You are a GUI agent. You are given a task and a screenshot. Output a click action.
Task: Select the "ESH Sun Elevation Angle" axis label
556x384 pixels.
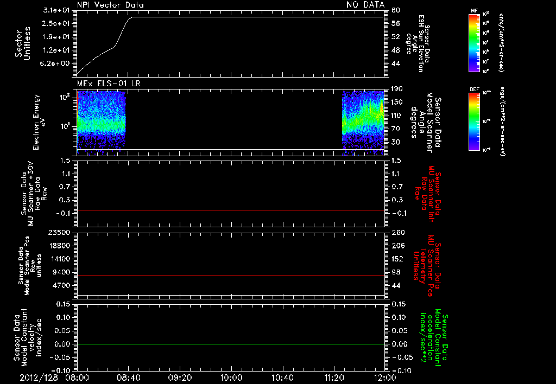click(418, 43)
